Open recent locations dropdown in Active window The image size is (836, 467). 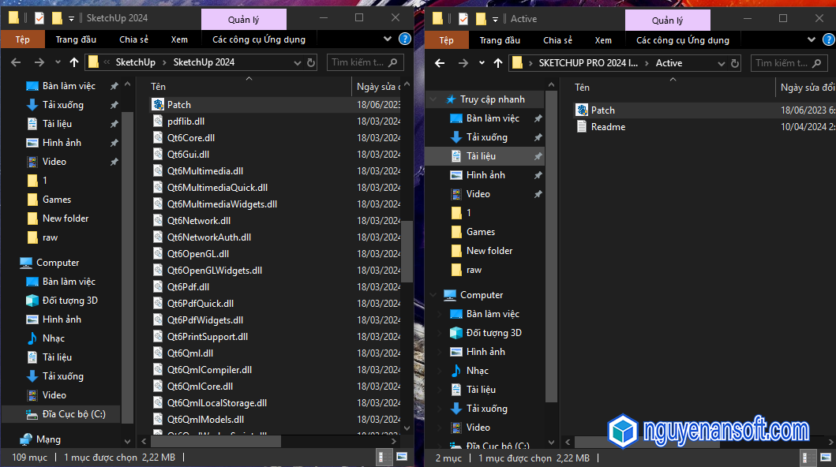pos(482,63)
